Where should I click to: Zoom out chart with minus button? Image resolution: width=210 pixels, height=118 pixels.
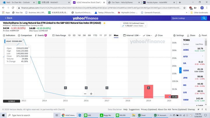pyautogui.click(x=85, y=94)
